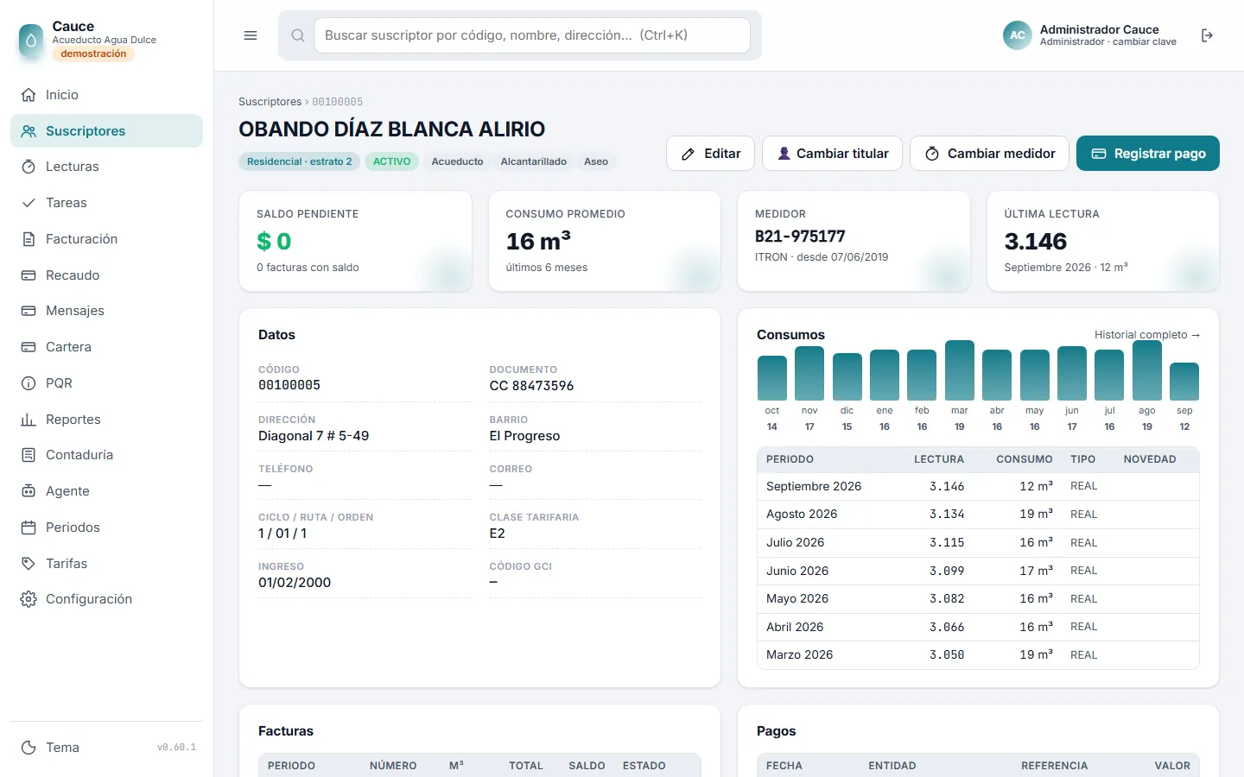Click the meter number B21-975177

(800, 237)
